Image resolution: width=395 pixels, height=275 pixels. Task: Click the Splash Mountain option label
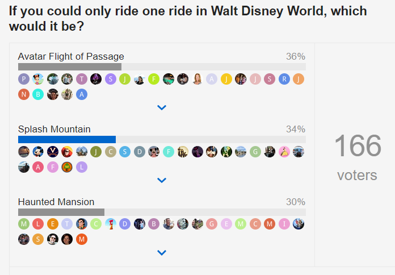54,129
